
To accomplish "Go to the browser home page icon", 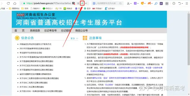I will [15, 3].
